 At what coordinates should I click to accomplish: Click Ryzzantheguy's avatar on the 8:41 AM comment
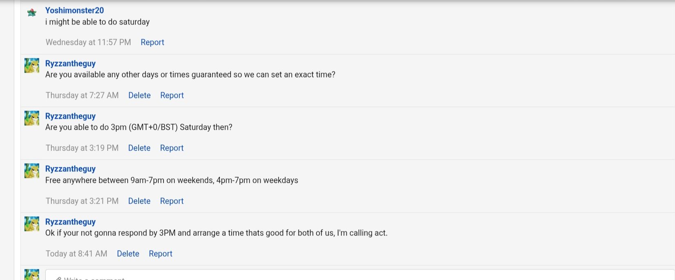[32, 224]
